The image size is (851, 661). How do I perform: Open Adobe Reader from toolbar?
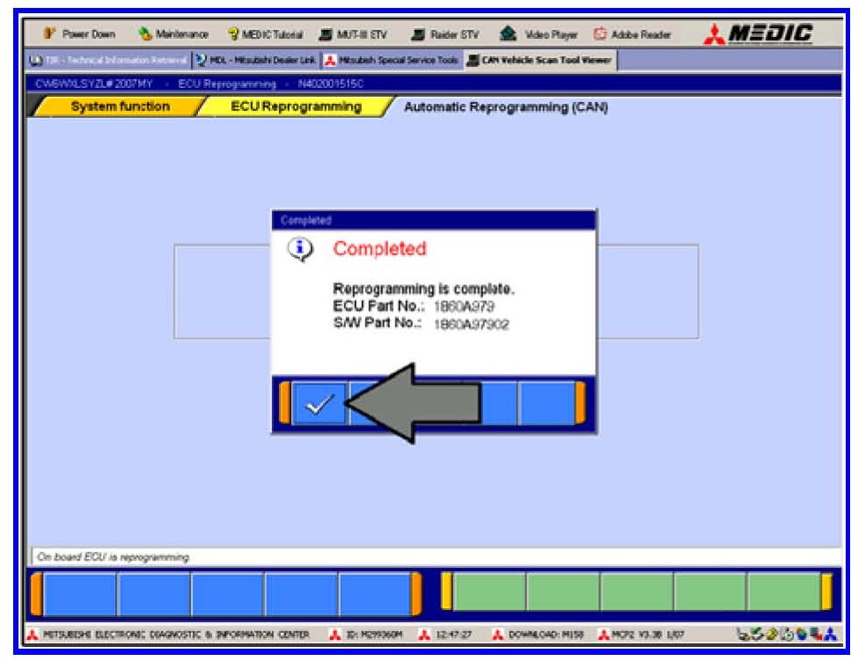636,34
